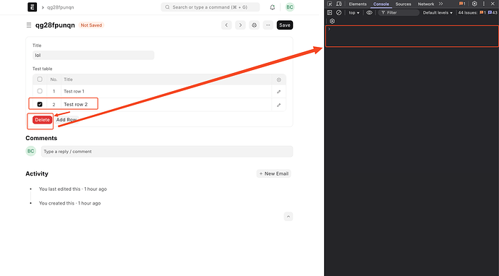Toggle the select-all checkbox in table header
The width and height of the screenshot is (499, 276).
[40, 79]
